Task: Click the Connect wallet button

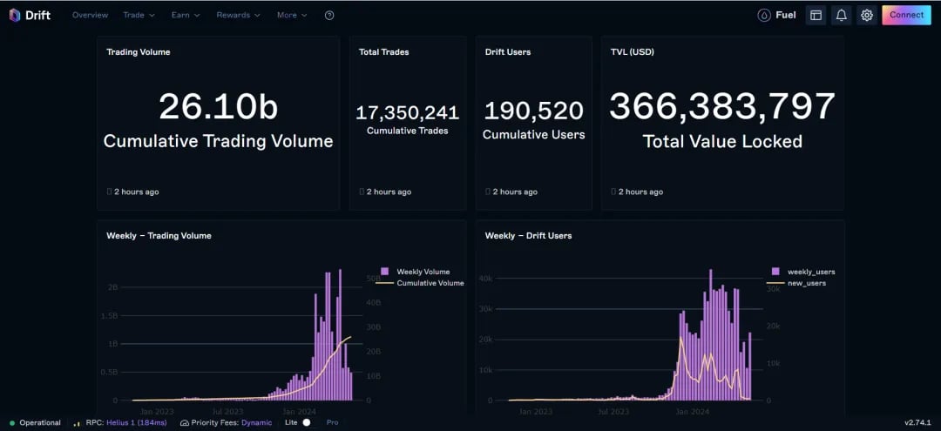Action: 906,15
